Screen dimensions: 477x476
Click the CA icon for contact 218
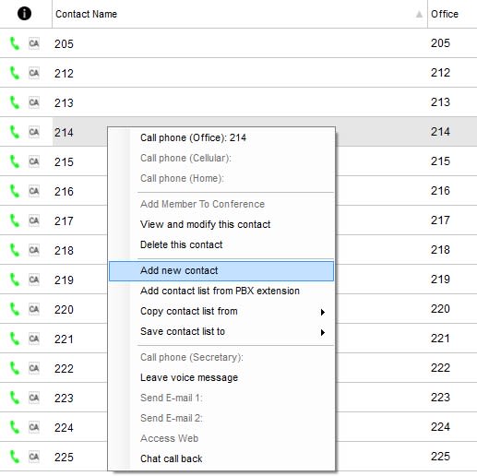coord(34,250)
